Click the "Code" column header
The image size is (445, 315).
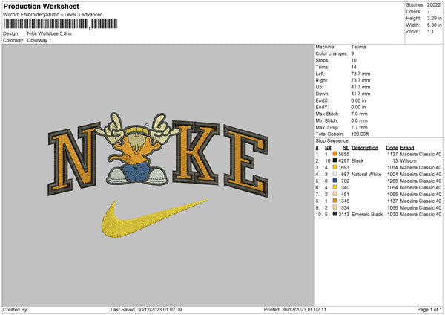392,148
